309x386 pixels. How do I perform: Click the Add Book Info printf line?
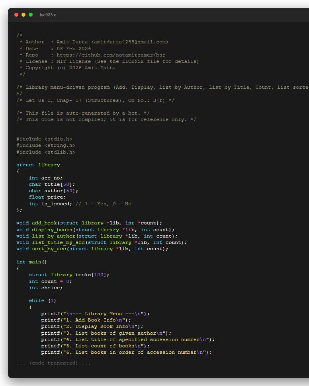click(x=86, y=320)
